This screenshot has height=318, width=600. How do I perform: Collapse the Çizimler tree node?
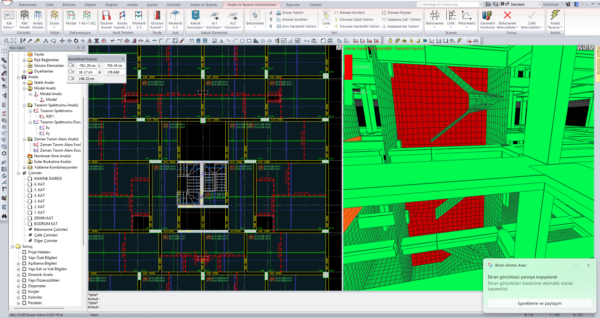pyautogui.click(x=18, y=173)
